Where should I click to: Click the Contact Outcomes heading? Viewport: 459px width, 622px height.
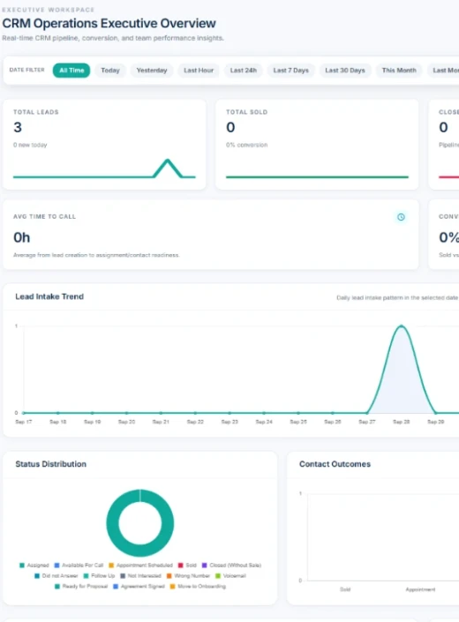[335, 464]
